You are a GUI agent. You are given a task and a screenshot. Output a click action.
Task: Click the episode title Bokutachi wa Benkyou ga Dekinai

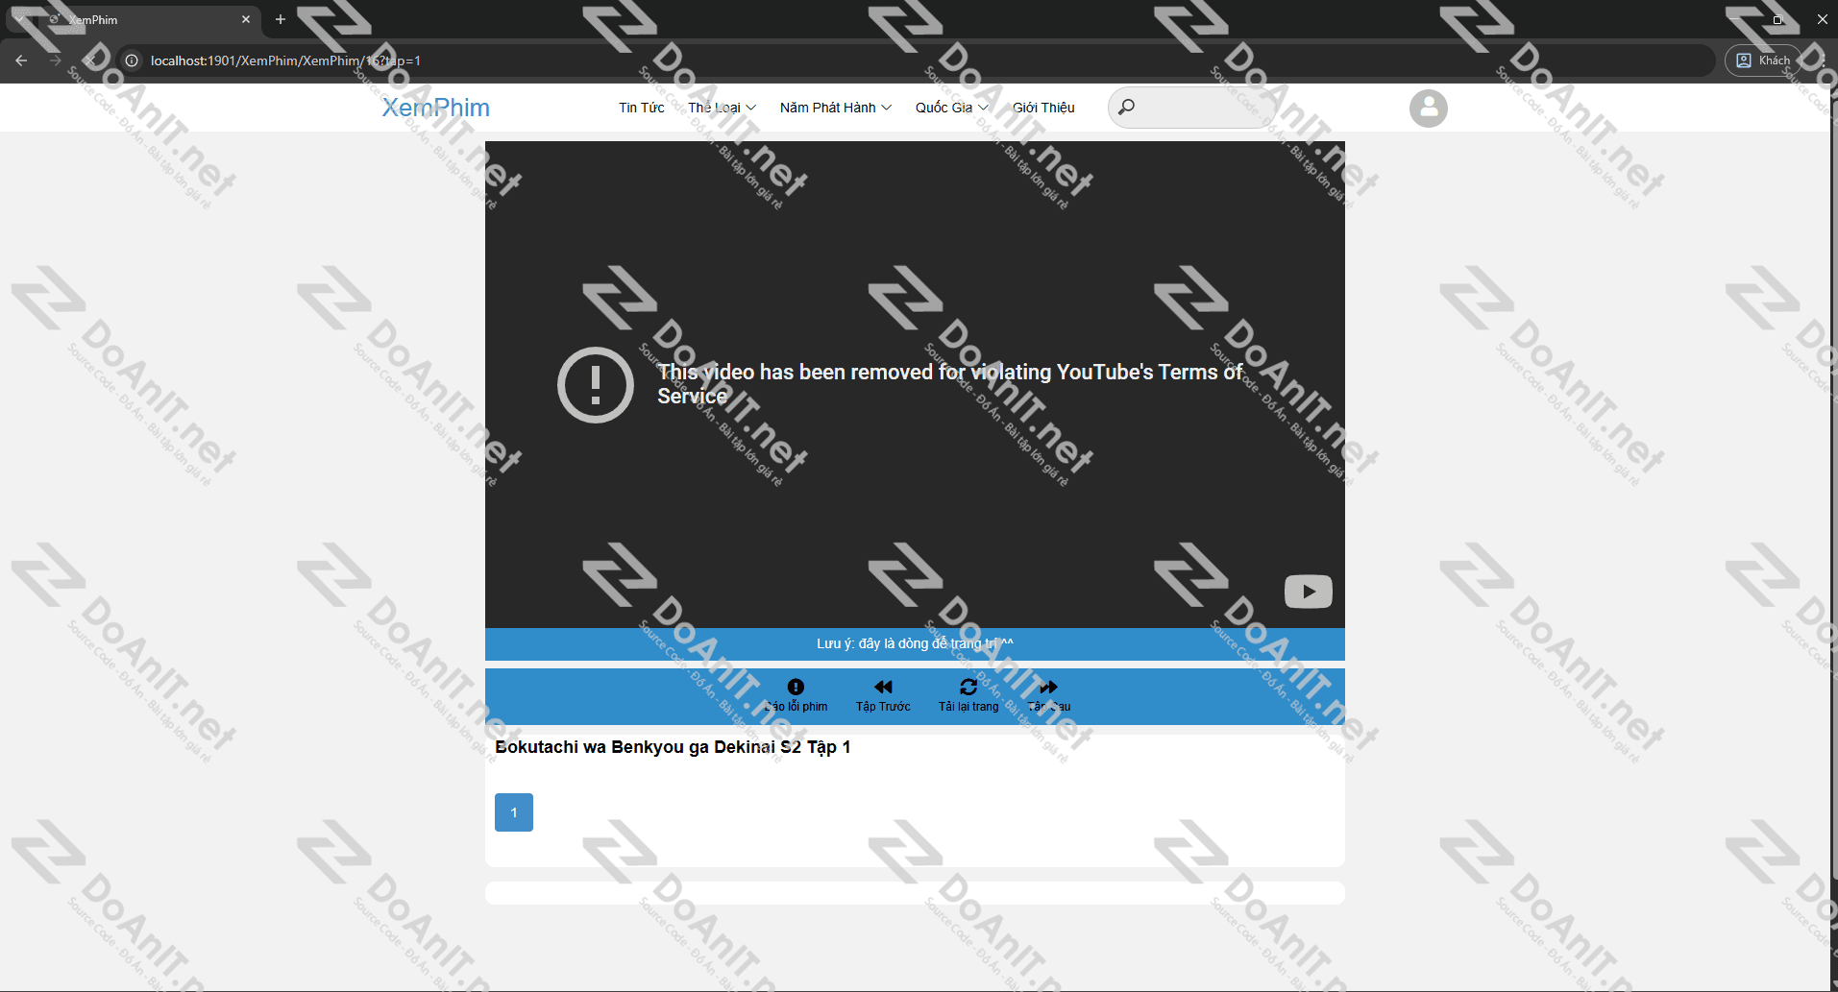tap(673, 747)
